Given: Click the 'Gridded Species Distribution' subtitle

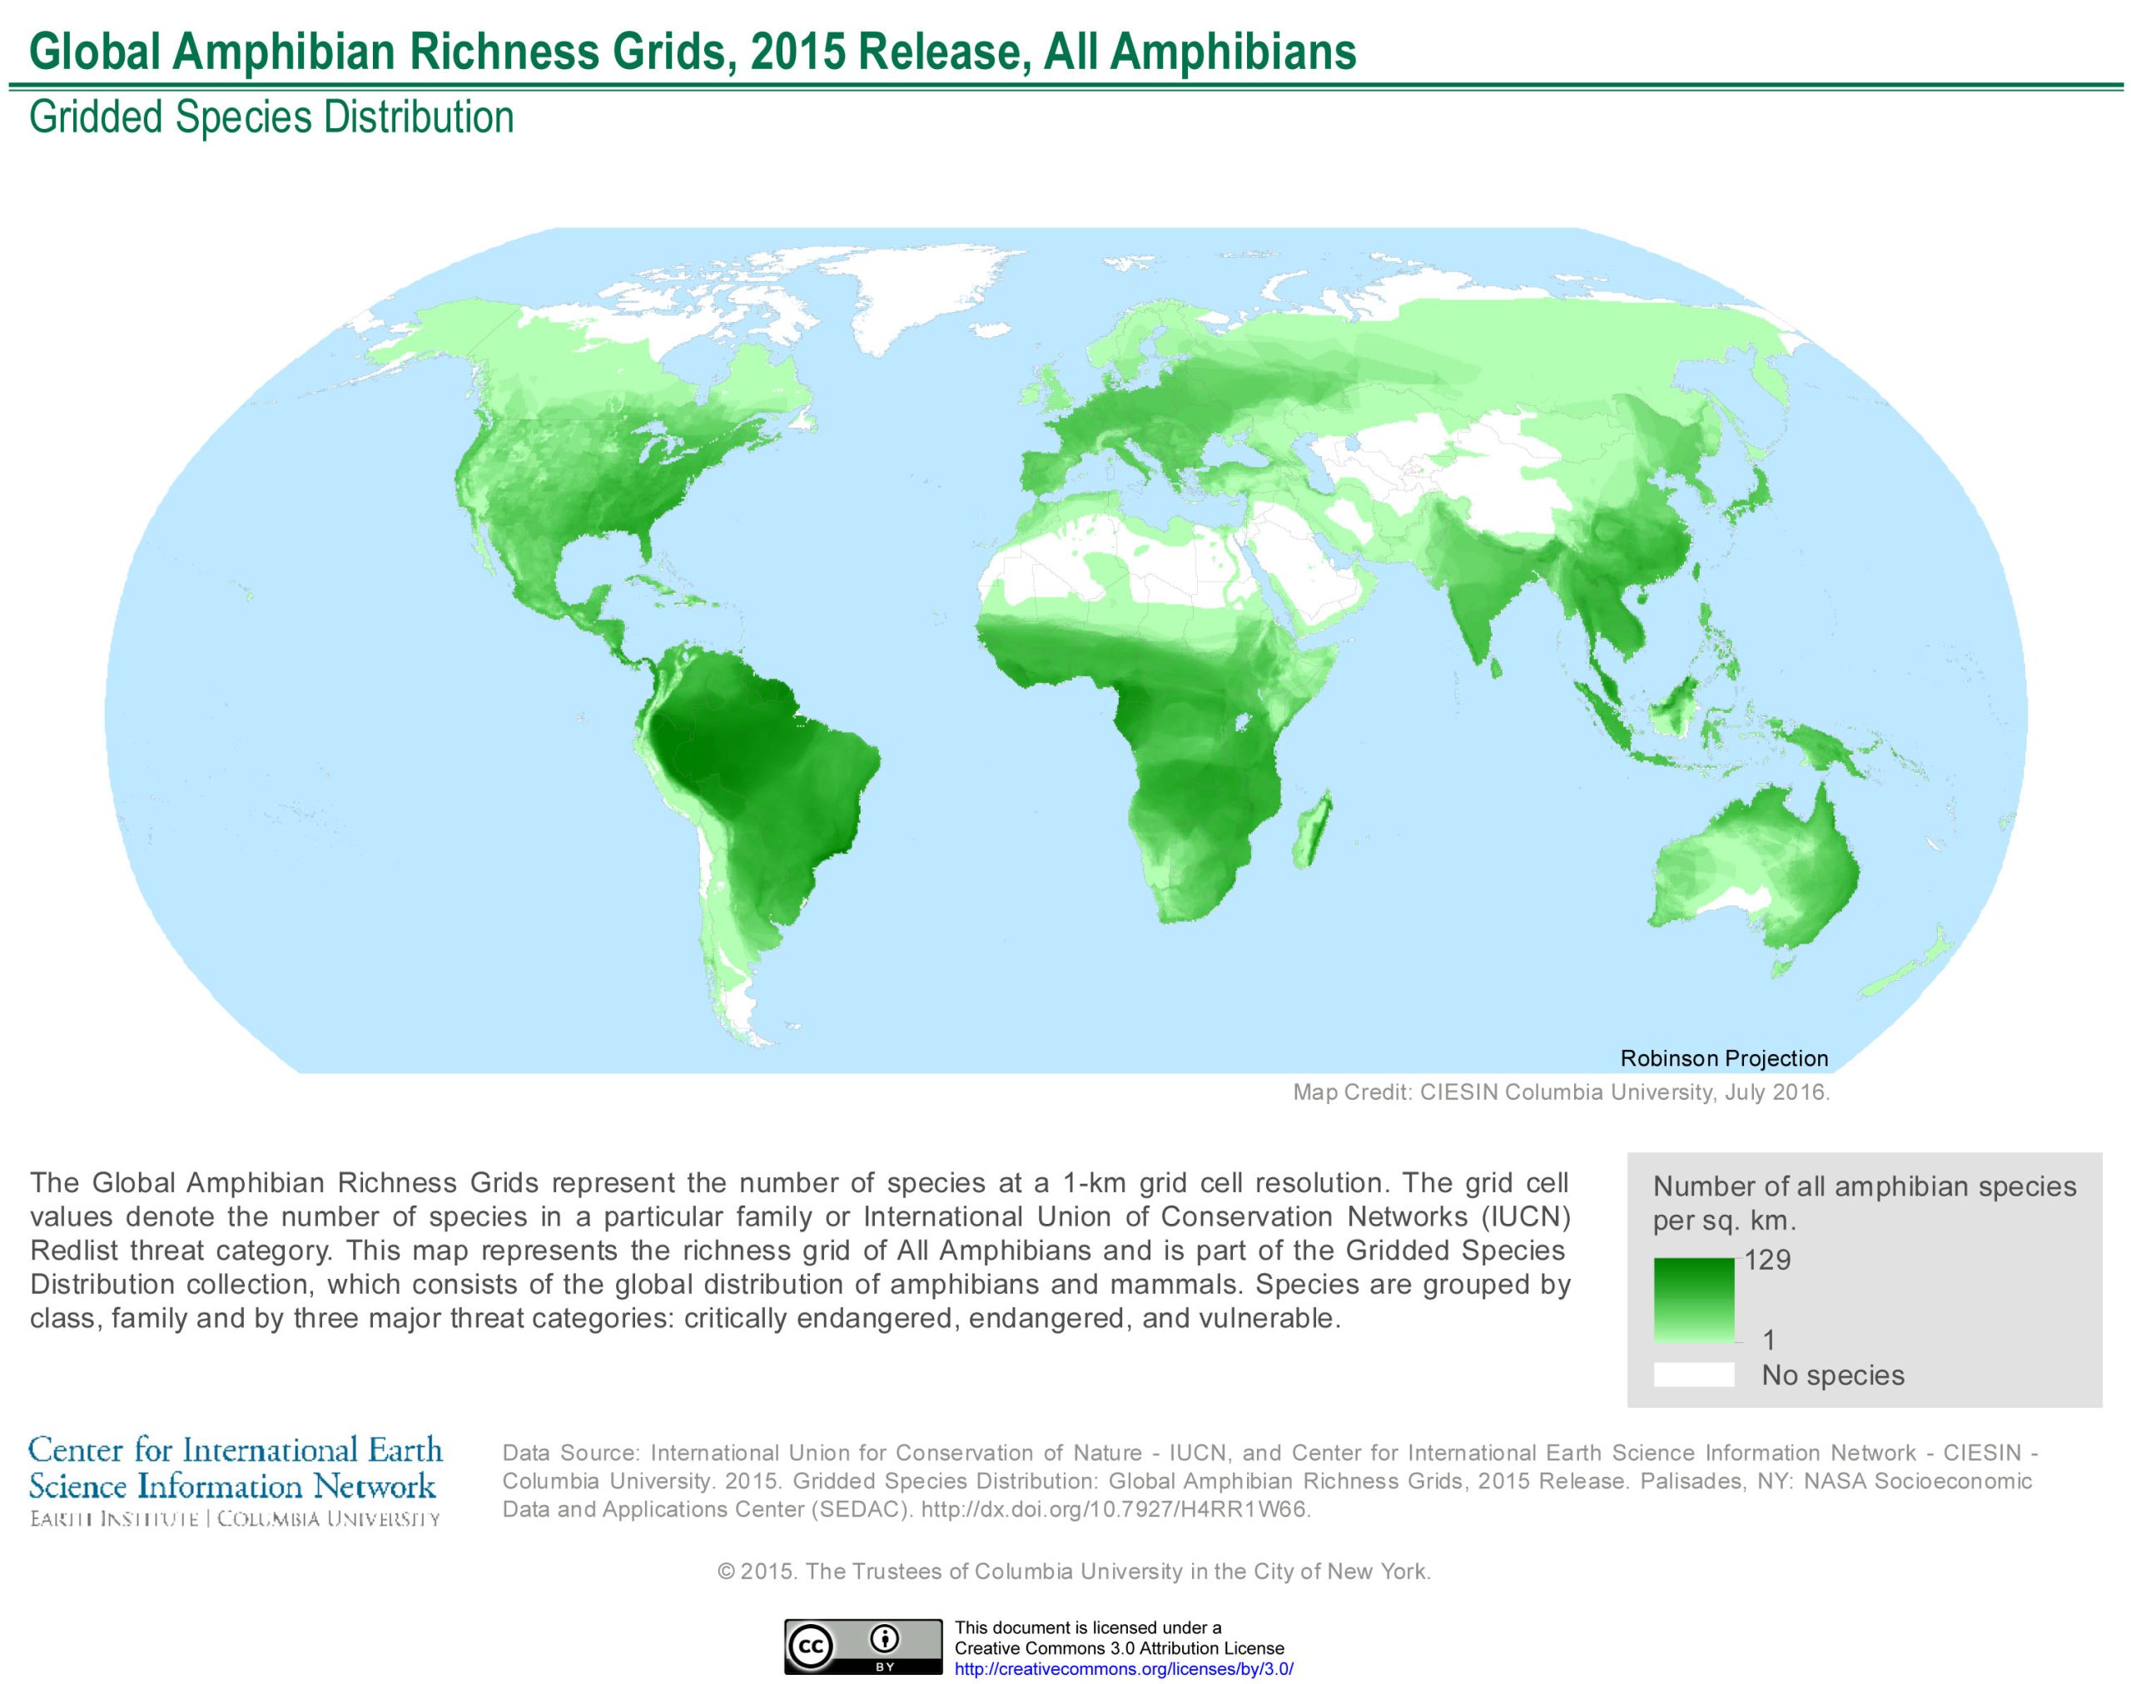Looking at the screenshot, I should click(271, 117).
